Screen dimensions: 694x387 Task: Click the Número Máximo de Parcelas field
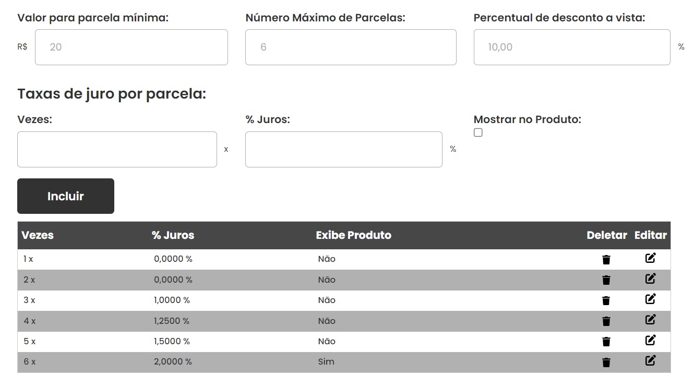point(351,47)
